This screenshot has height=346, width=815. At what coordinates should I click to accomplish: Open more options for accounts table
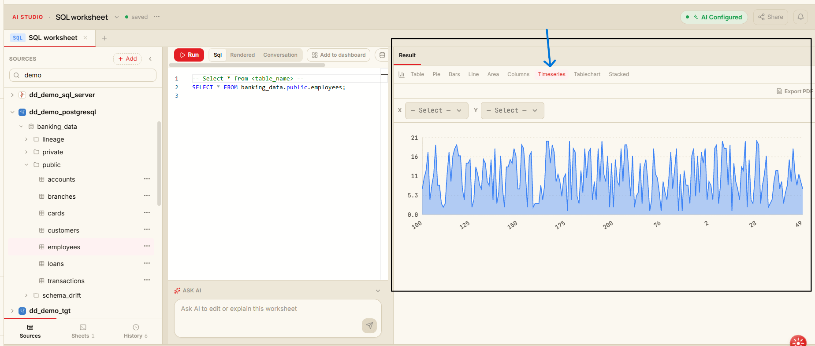(x=147, y=179)
